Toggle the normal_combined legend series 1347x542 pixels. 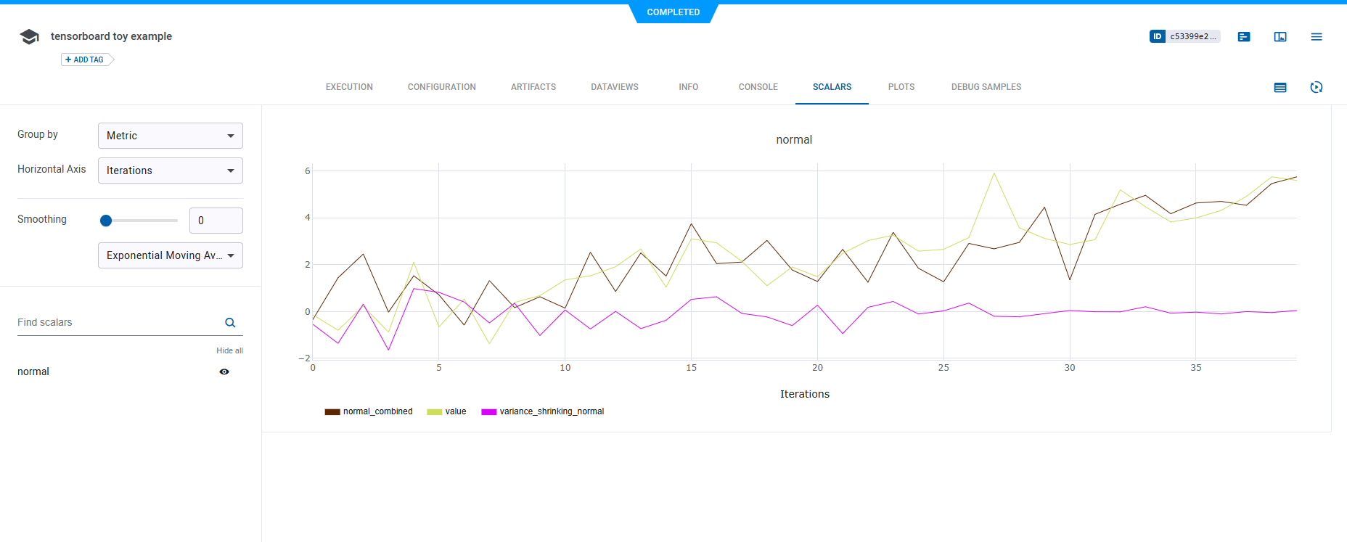[x=369, y=411]
